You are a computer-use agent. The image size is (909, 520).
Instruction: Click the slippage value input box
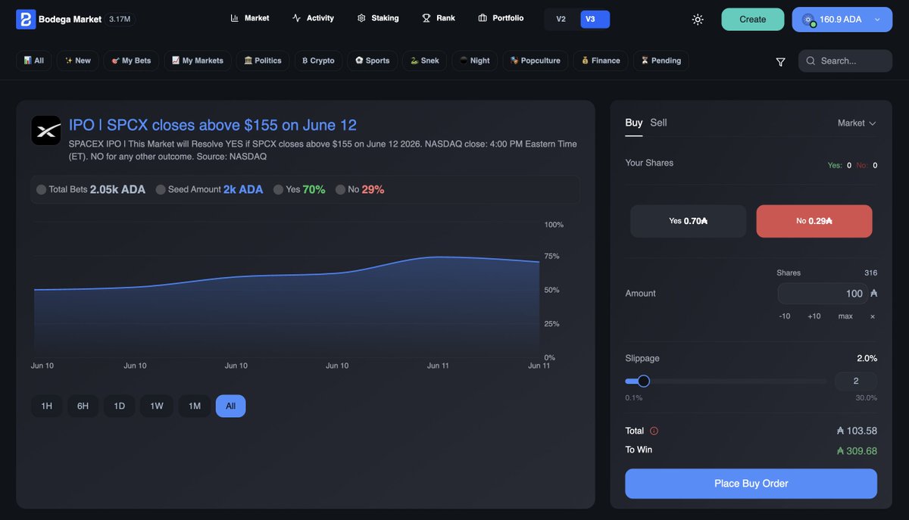pos(856,381)
